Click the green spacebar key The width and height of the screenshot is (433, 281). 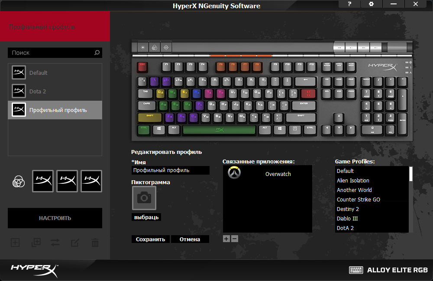(x=219, y=130)
